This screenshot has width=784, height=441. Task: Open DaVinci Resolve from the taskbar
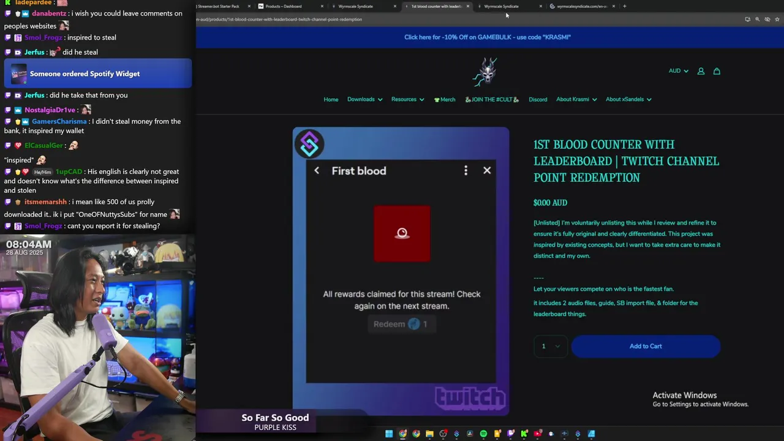point(470,434)
